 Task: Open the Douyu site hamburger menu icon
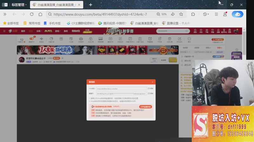point(4,31)
